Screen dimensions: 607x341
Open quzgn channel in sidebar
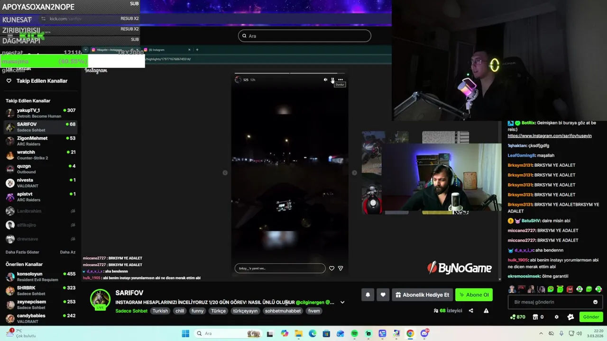(x=40, y=169)
